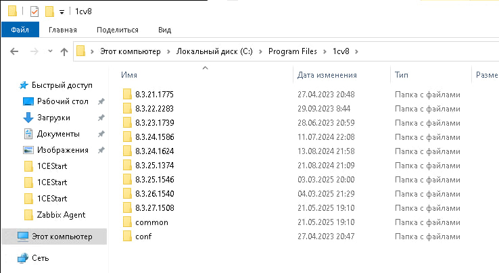Screen dimensions: 499x273
Task: Click folder icon of common
Action: pyautogui.click(x=127, y=222)
